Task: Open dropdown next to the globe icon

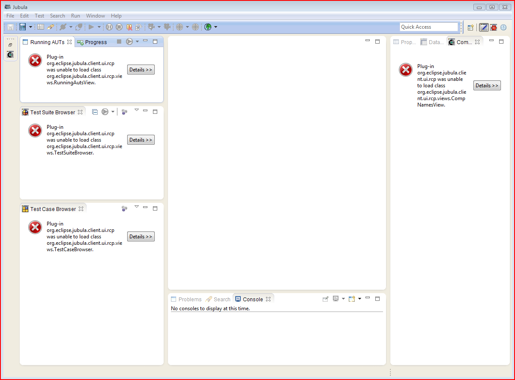Action: tap(216, 27)
